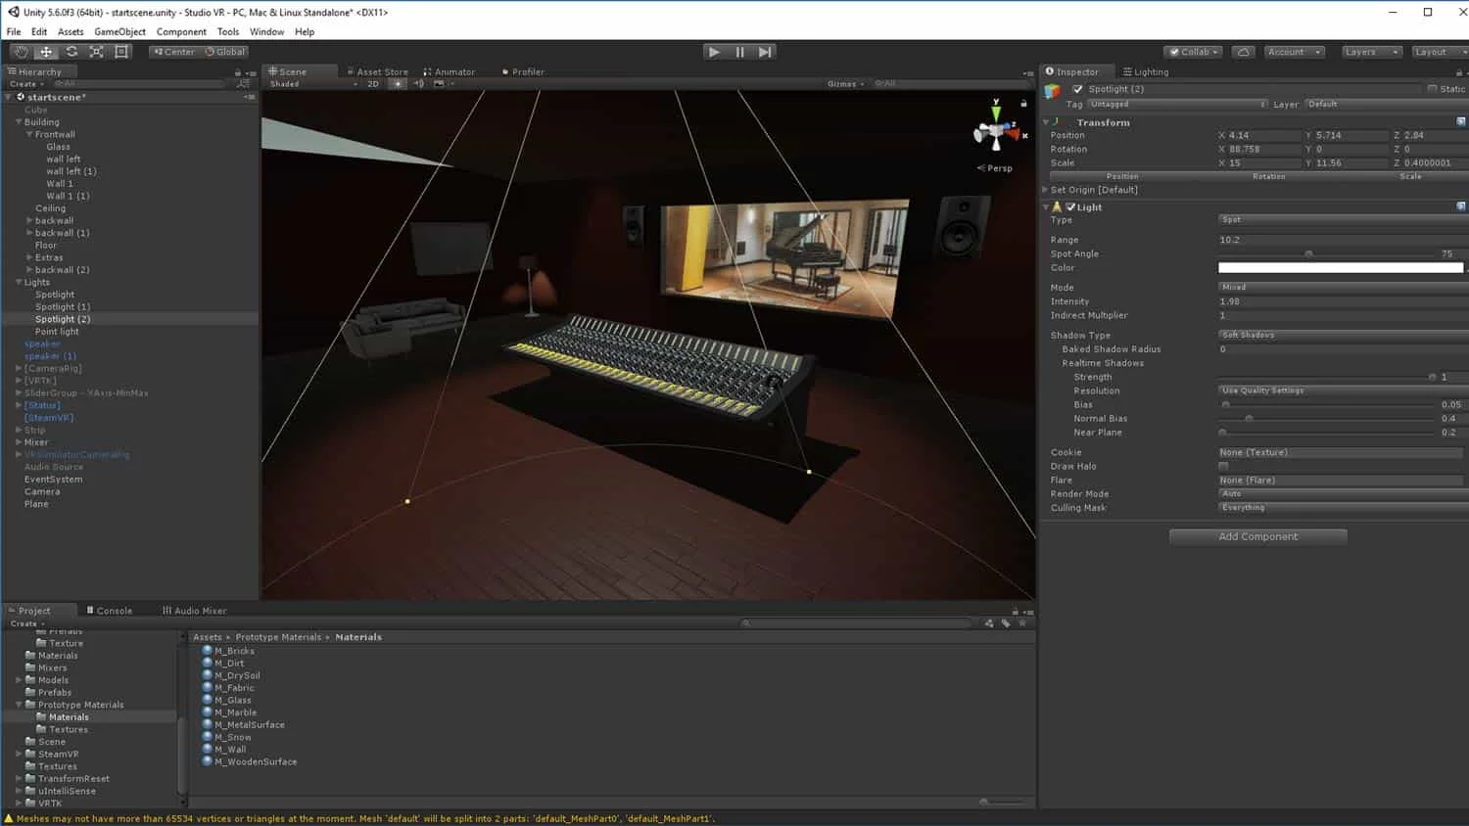Select the Rect Transform tool
The height and width of the screenshot is (826, 1469).
(121, 52)
